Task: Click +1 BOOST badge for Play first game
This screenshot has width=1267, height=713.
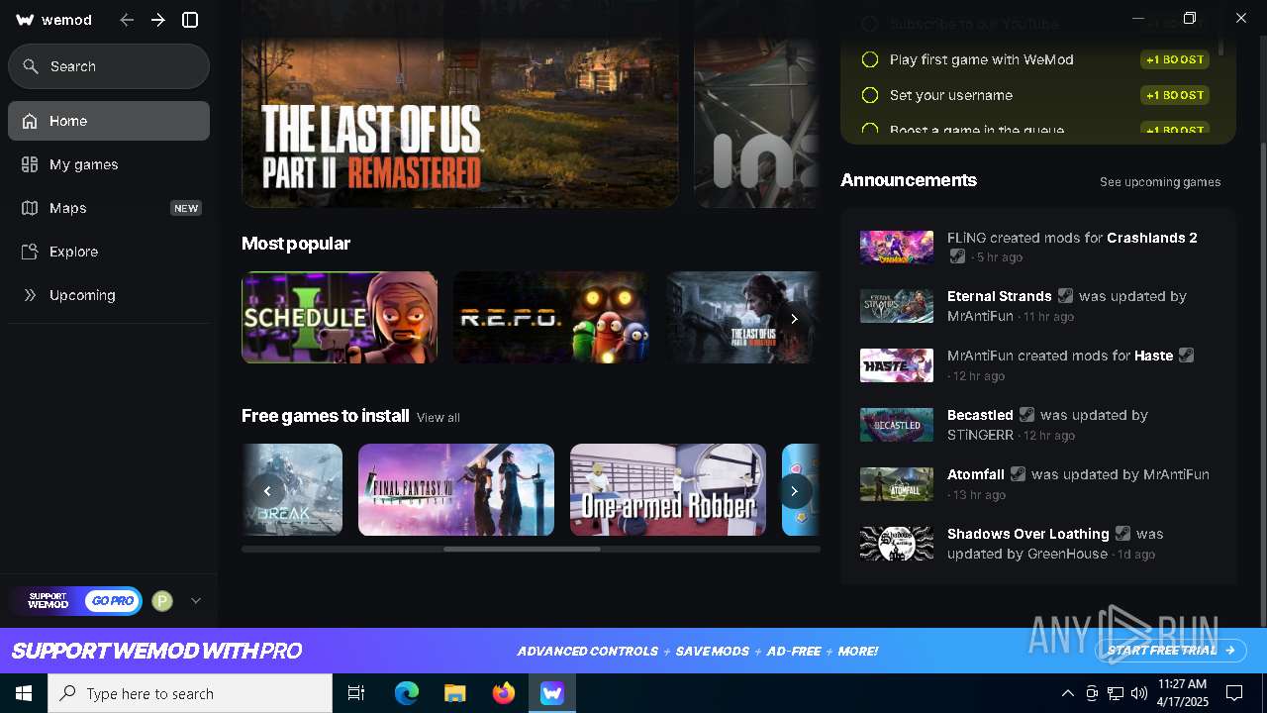Action: coord(1175,59)
